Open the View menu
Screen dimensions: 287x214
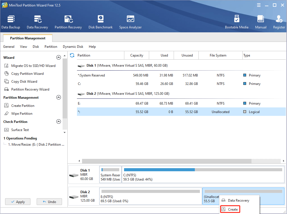point(23,47)
